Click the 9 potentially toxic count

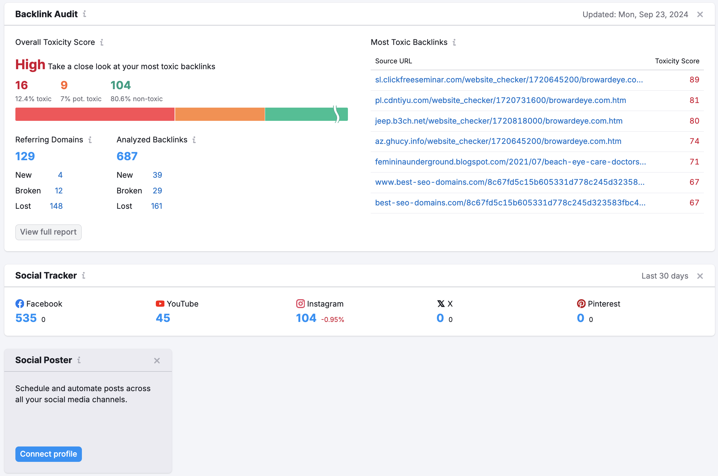click(64, 85)
